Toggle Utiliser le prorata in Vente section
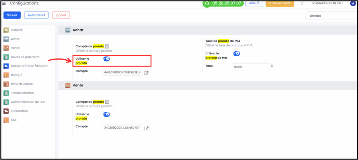The image size is (358, 160). click(x=106, y=114)
